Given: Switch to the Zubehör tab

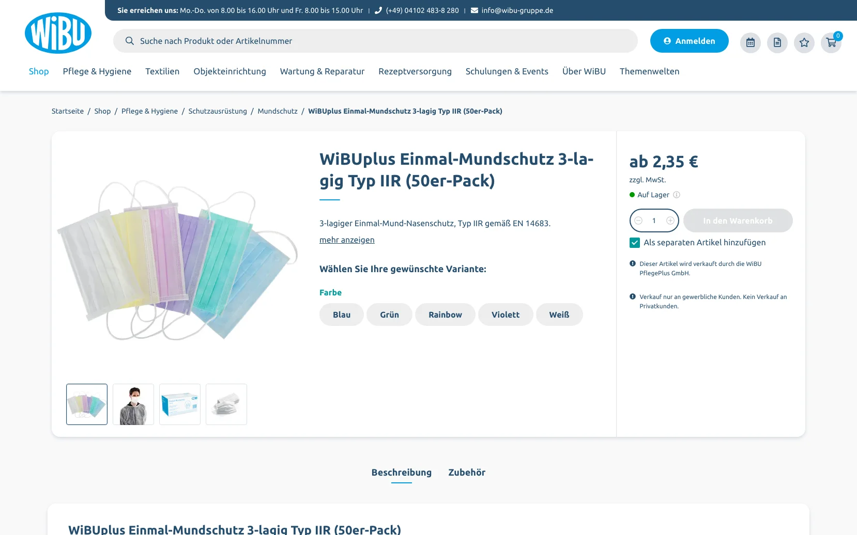Looking at the screenshot, I should click(467, 472).
